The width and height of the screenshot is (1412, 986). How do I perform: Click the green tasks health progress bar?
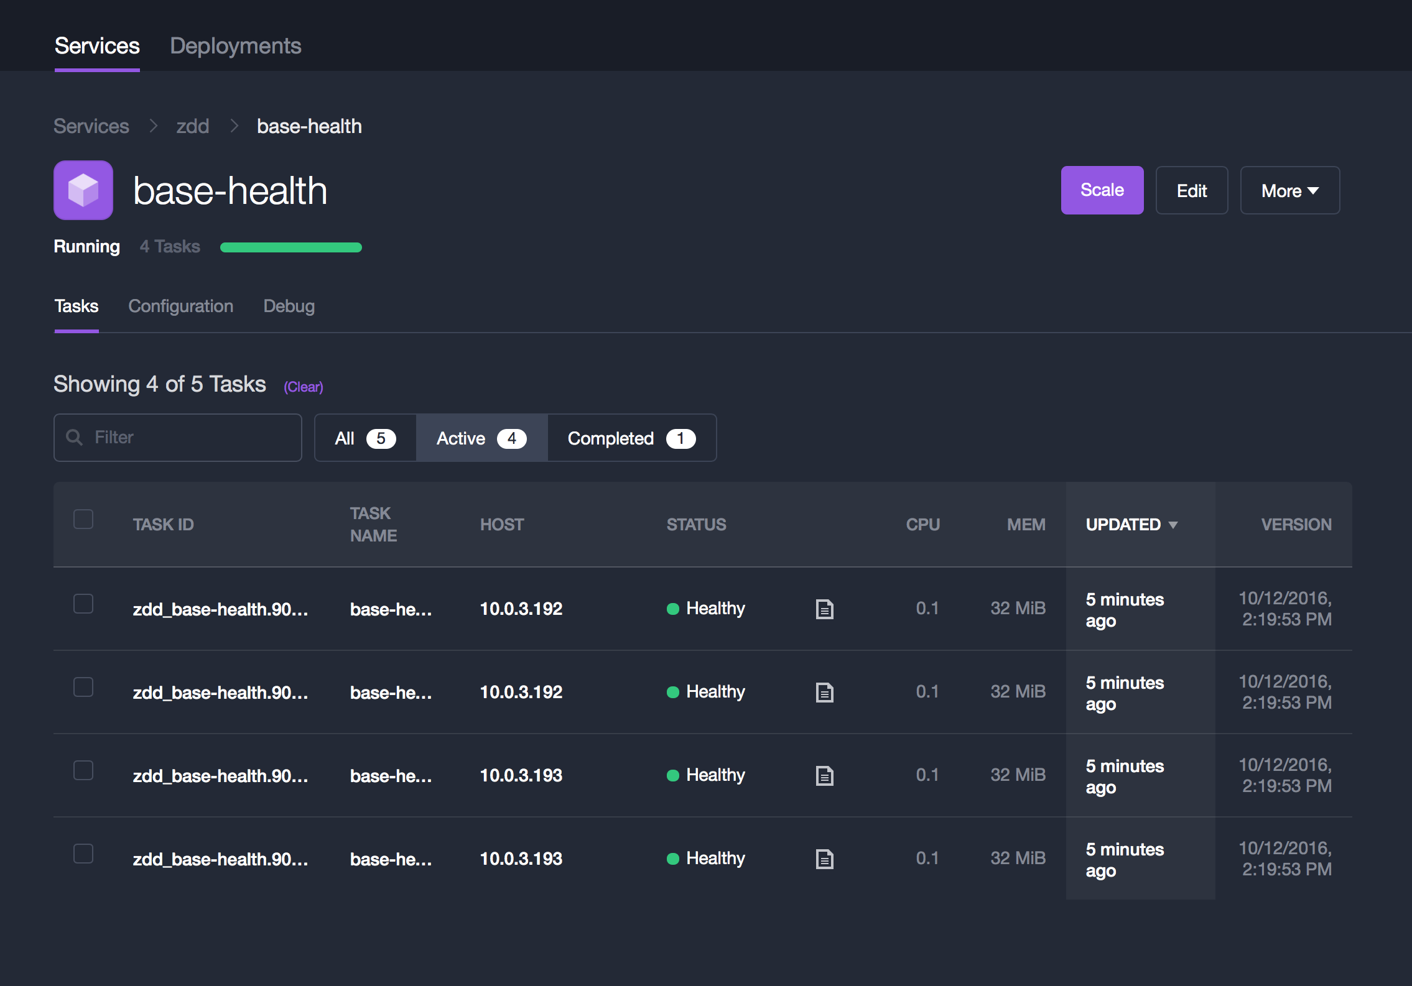pos(290,247)
